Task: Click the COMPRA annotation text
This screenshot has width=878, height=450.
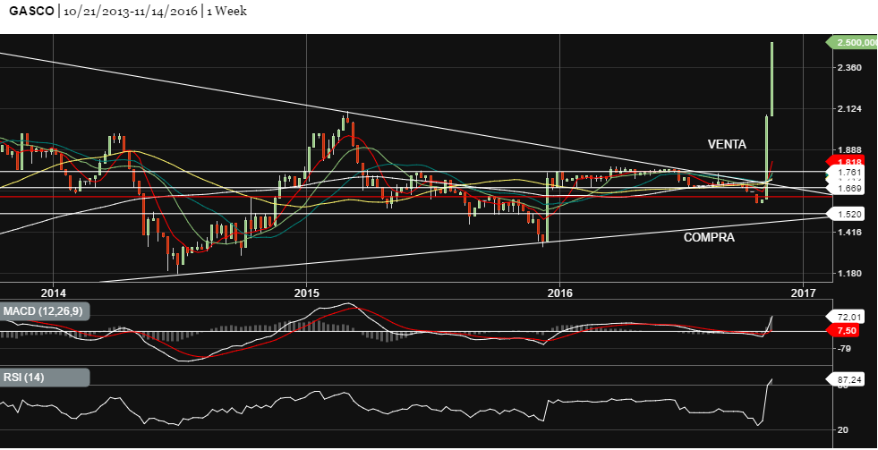Action: (709, 238)
